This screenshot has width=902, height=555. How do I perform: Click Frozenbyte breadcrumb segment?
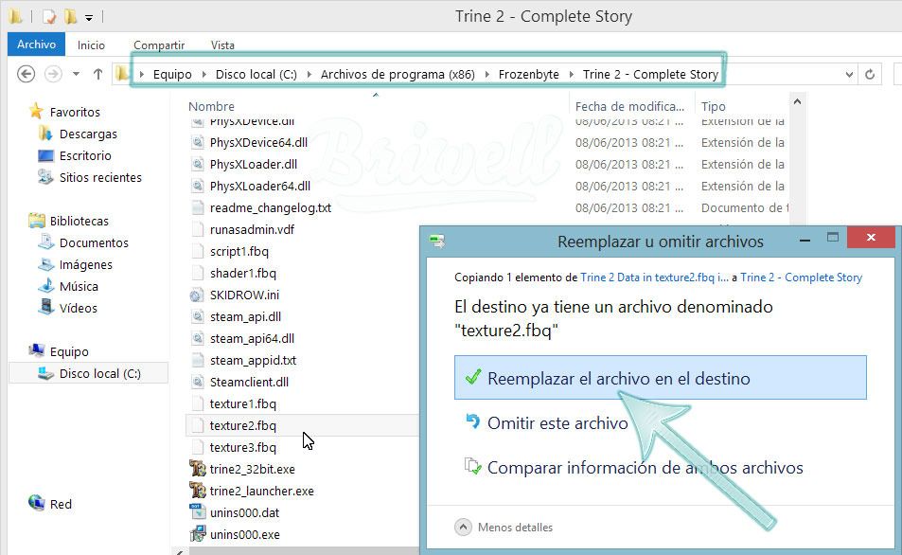pos(529,74)
